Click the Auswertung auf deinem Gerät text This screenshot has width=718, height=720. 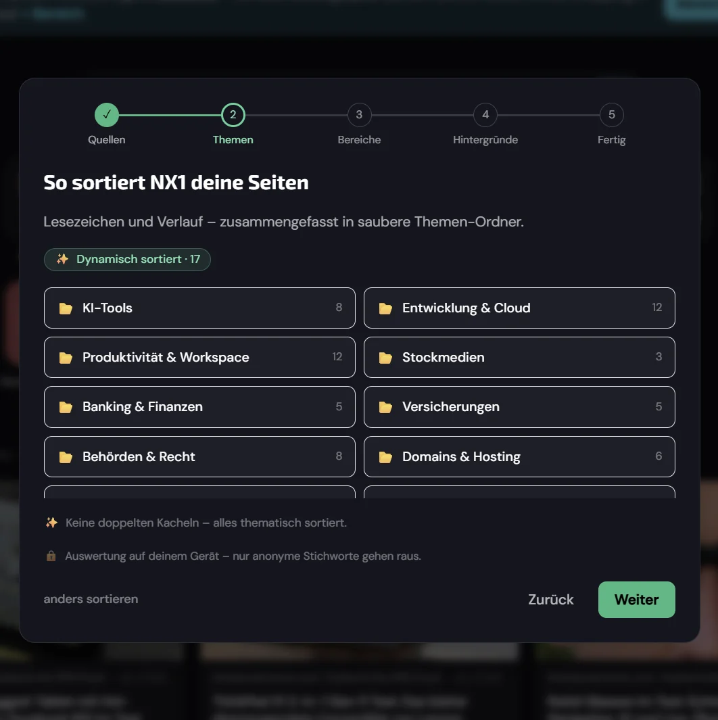pyautogui.click(x=243, y=556)
